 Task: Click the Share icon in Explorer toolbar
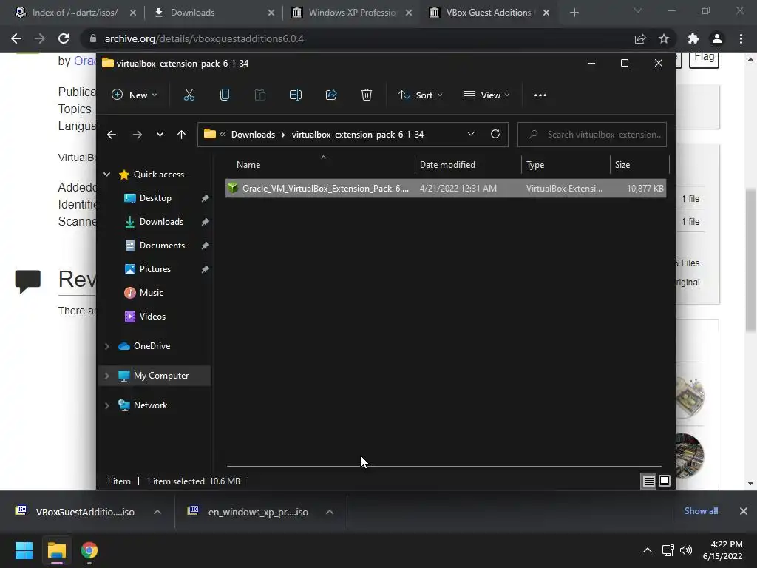(331, 95)
